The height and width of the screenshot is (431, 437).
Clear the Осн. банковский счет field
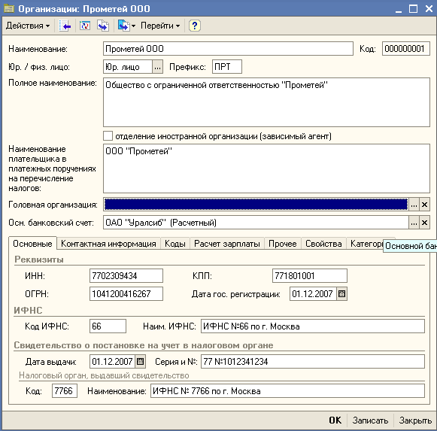click(x=424, y=223)
